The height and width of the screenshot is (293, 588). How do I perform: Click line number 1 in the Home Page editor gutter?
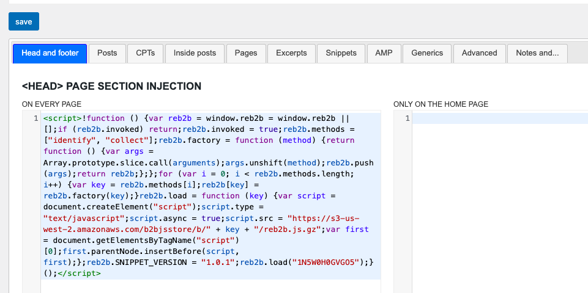[407, 118]
